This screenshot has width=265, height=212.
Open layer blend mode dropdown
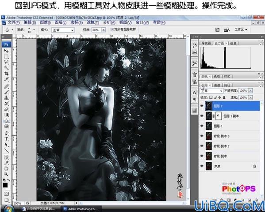(x=211, y=91)
